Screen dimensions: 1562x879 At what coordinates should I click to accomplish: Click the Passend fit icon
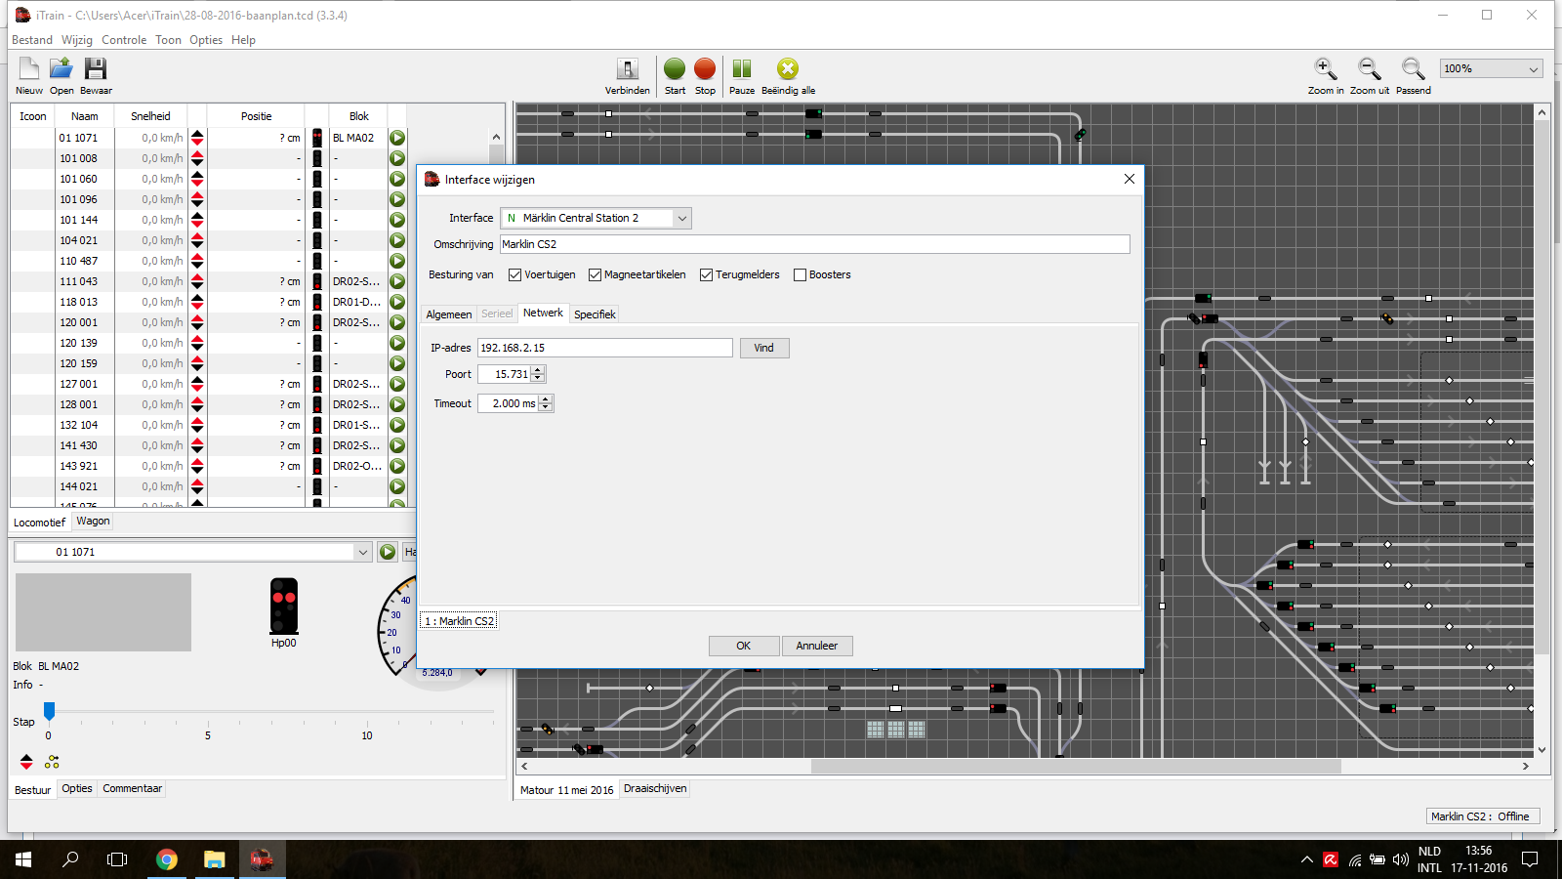tap(1413, 68)
